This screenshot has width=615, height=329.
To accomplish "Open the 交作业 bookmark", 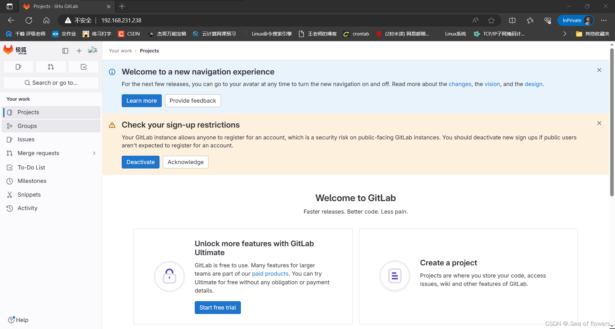I will 64,34.
